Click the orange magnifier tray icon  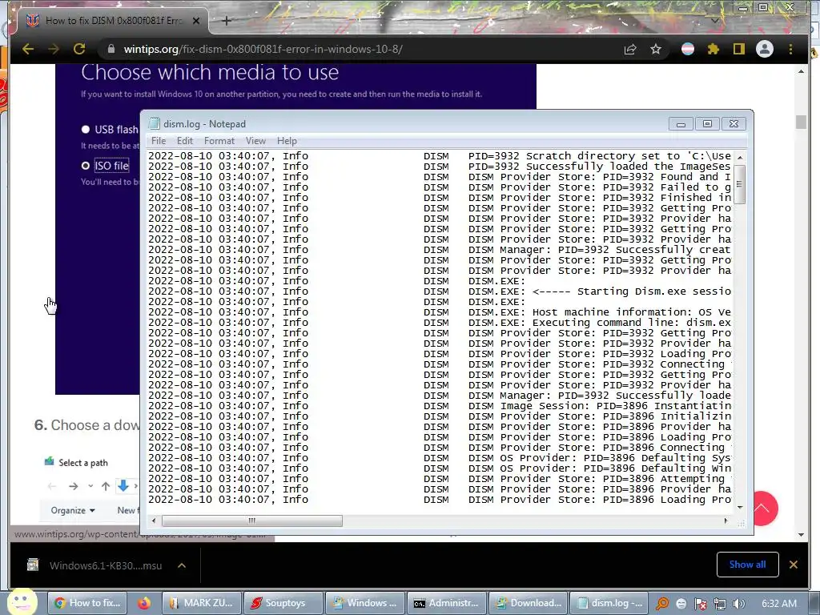[662, 604]
